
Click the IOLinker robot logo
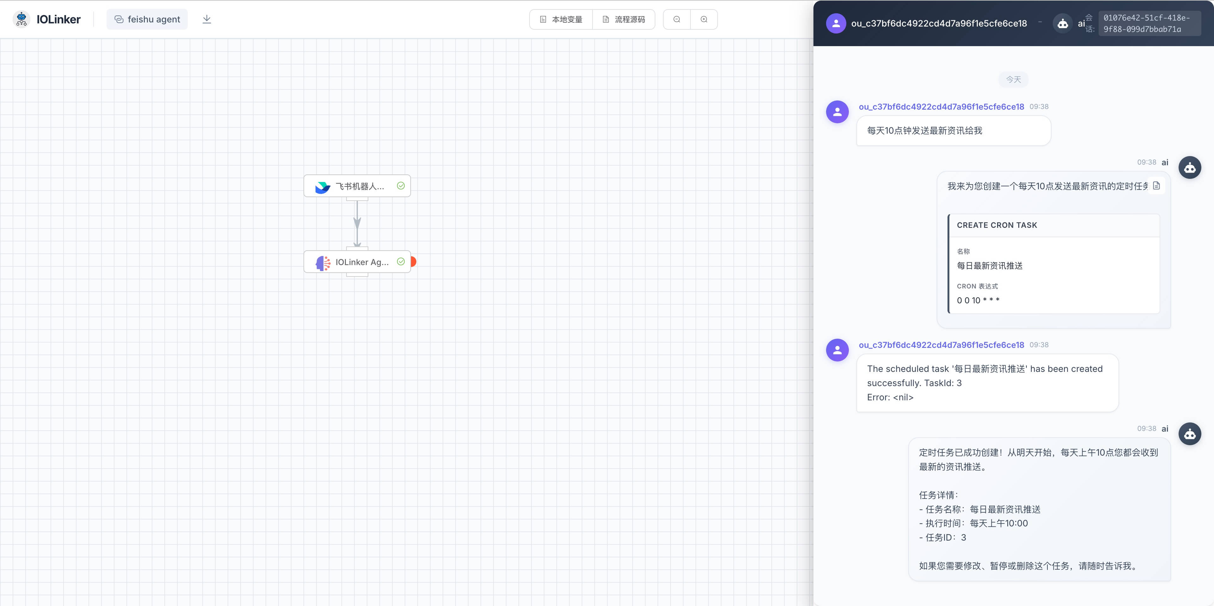(21, 19)
